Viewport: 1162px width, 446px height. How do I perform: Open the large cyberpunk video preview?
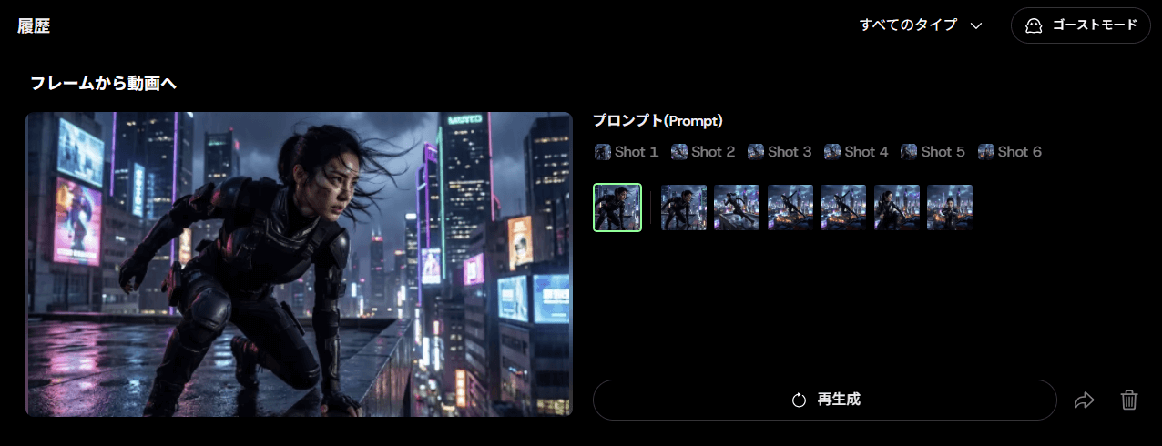coord(299,264)
